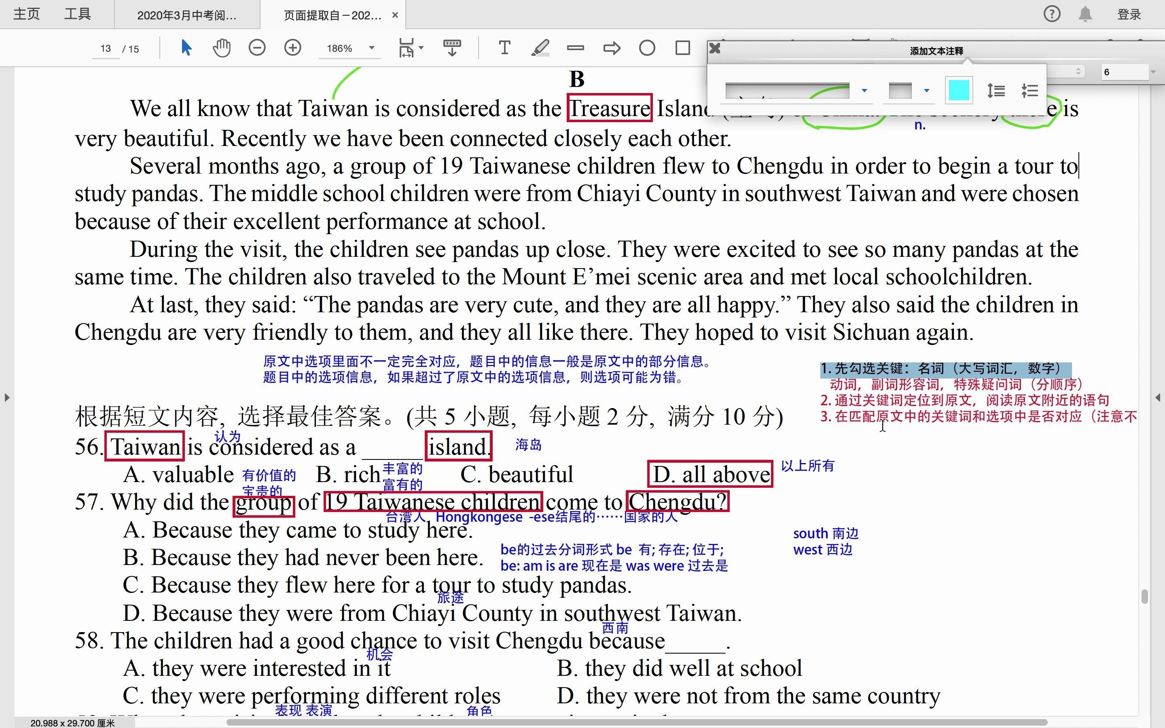Image resolution: width=1165 pixels, height=728 pixels.
Task: Open the notifications bell
Action: coord(1085,15)
